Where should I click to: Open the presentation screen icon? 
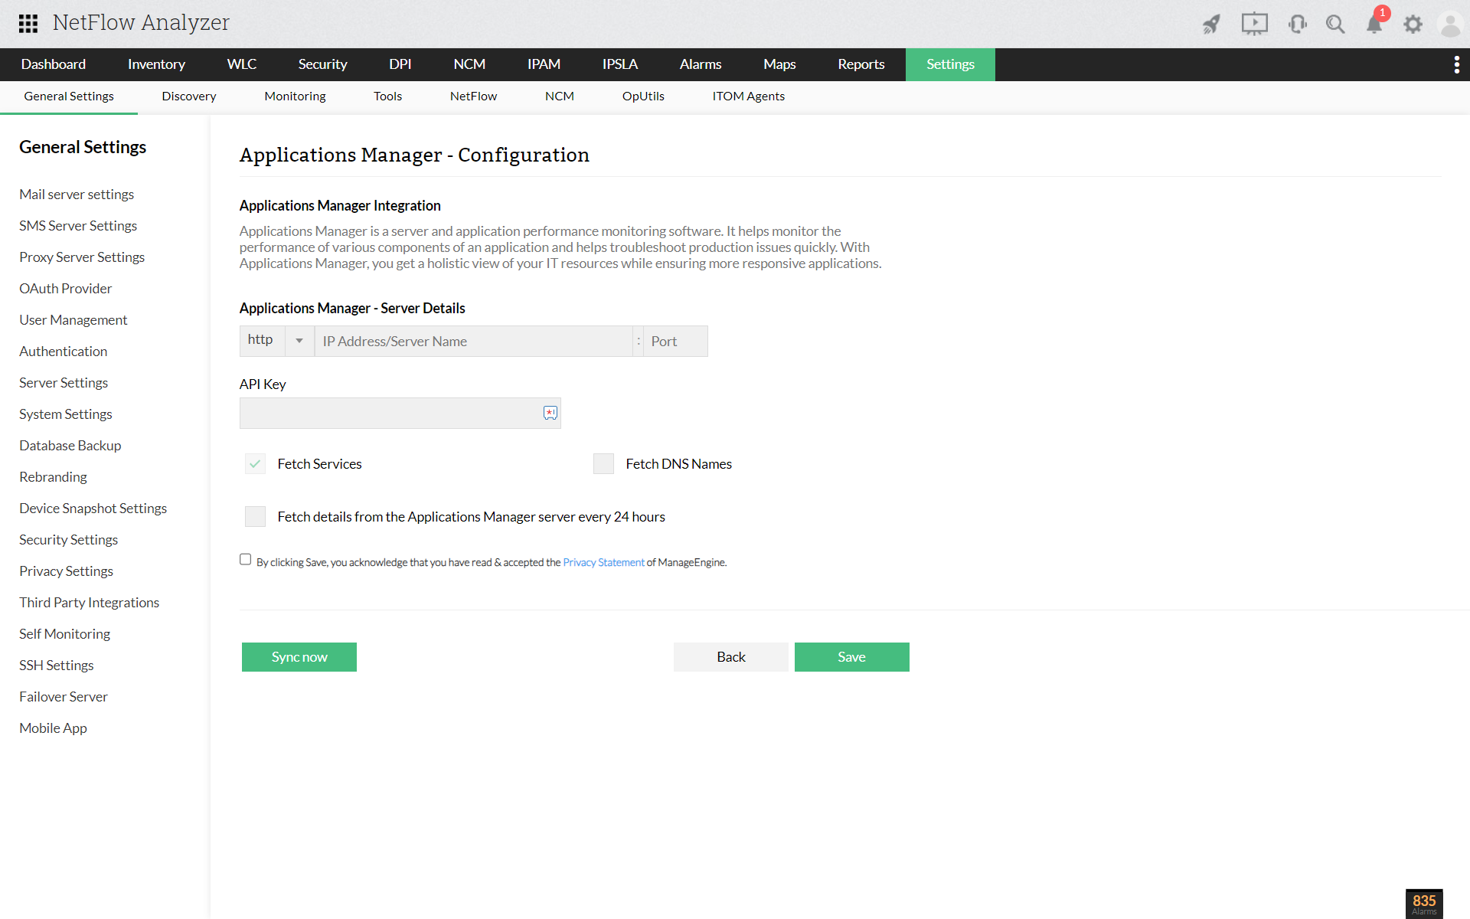tap(1254, 25)
